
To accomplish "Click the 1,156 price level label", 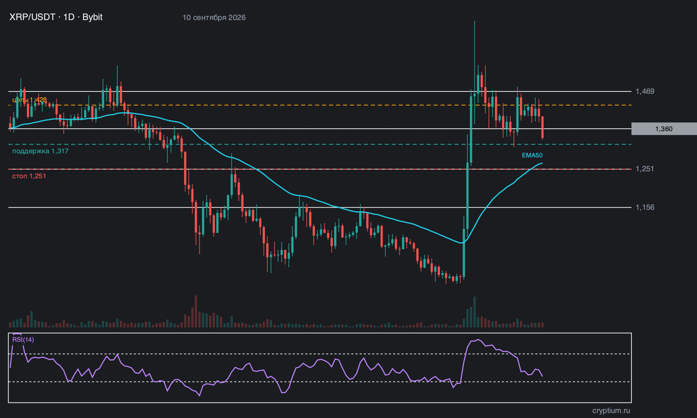I will (x=645, y=207).
